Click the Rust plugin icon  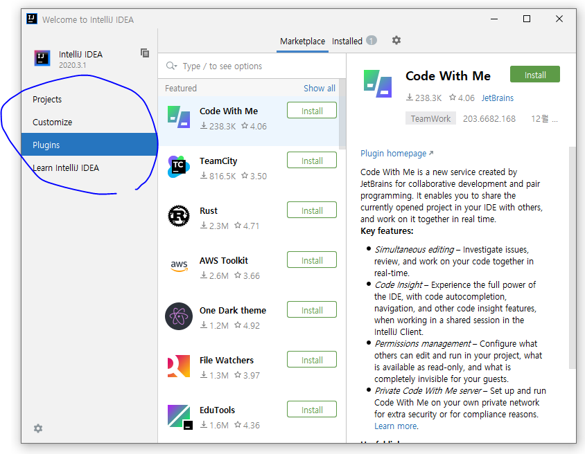pyautogui.click(x=179, y=216)
